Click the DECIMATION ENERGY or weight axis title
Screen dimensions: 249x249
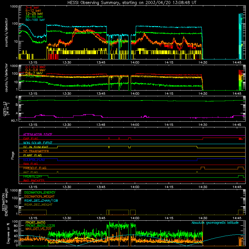pos(5,202)
